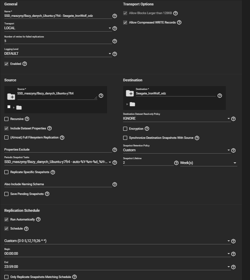Uncheck the Enabled checkbox

[6, 64]
